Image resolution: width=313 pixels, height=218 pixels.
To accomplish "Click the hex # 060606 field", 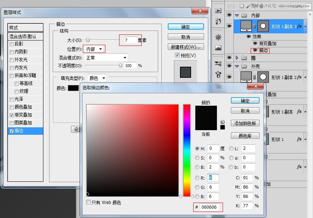I will pyautogui.click(x=210, y=207).
